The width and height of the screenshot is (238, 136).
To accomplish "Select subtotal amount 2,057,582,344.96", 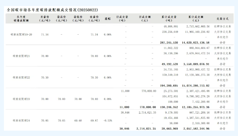I will pos(196,129).
